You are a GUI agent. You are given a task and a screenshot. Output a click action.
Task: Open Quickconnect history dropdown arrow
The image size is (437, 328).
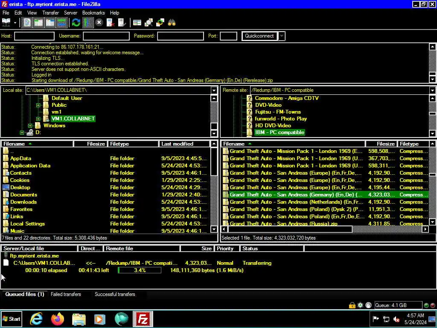click(x=282, y=36)
